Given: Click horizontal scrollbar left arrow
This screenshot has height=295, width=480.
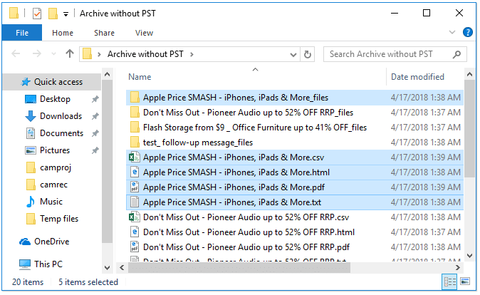Looking at the screenshot, I should coord(122,268).
